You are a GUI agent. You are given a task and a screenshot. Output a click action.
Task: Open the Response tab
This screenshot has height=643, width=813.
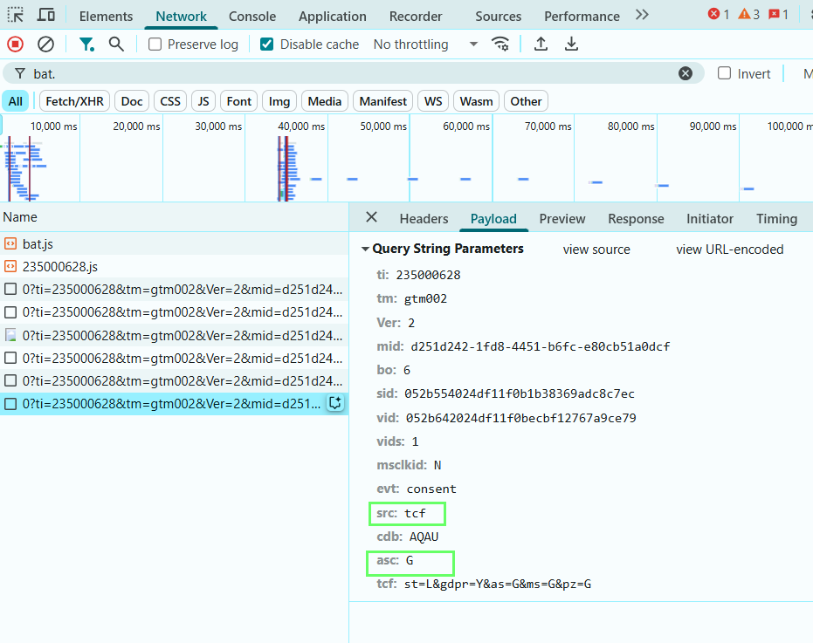point(636,219)
